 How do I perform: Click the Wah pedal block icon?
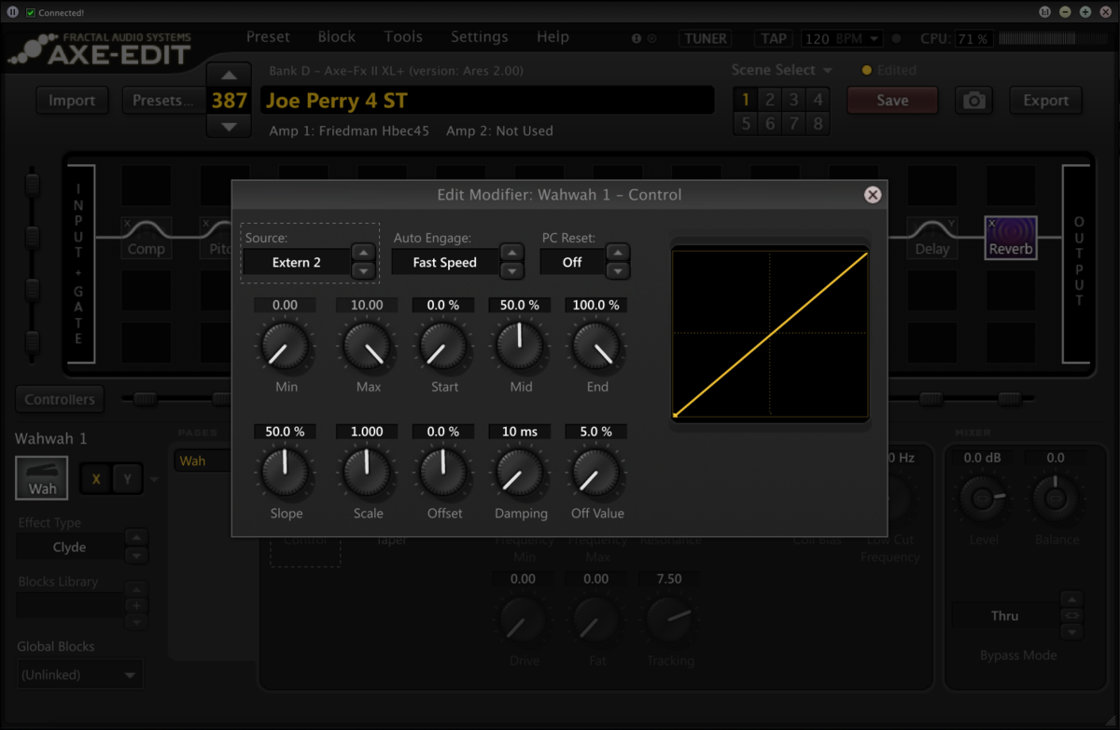[42, 478]
